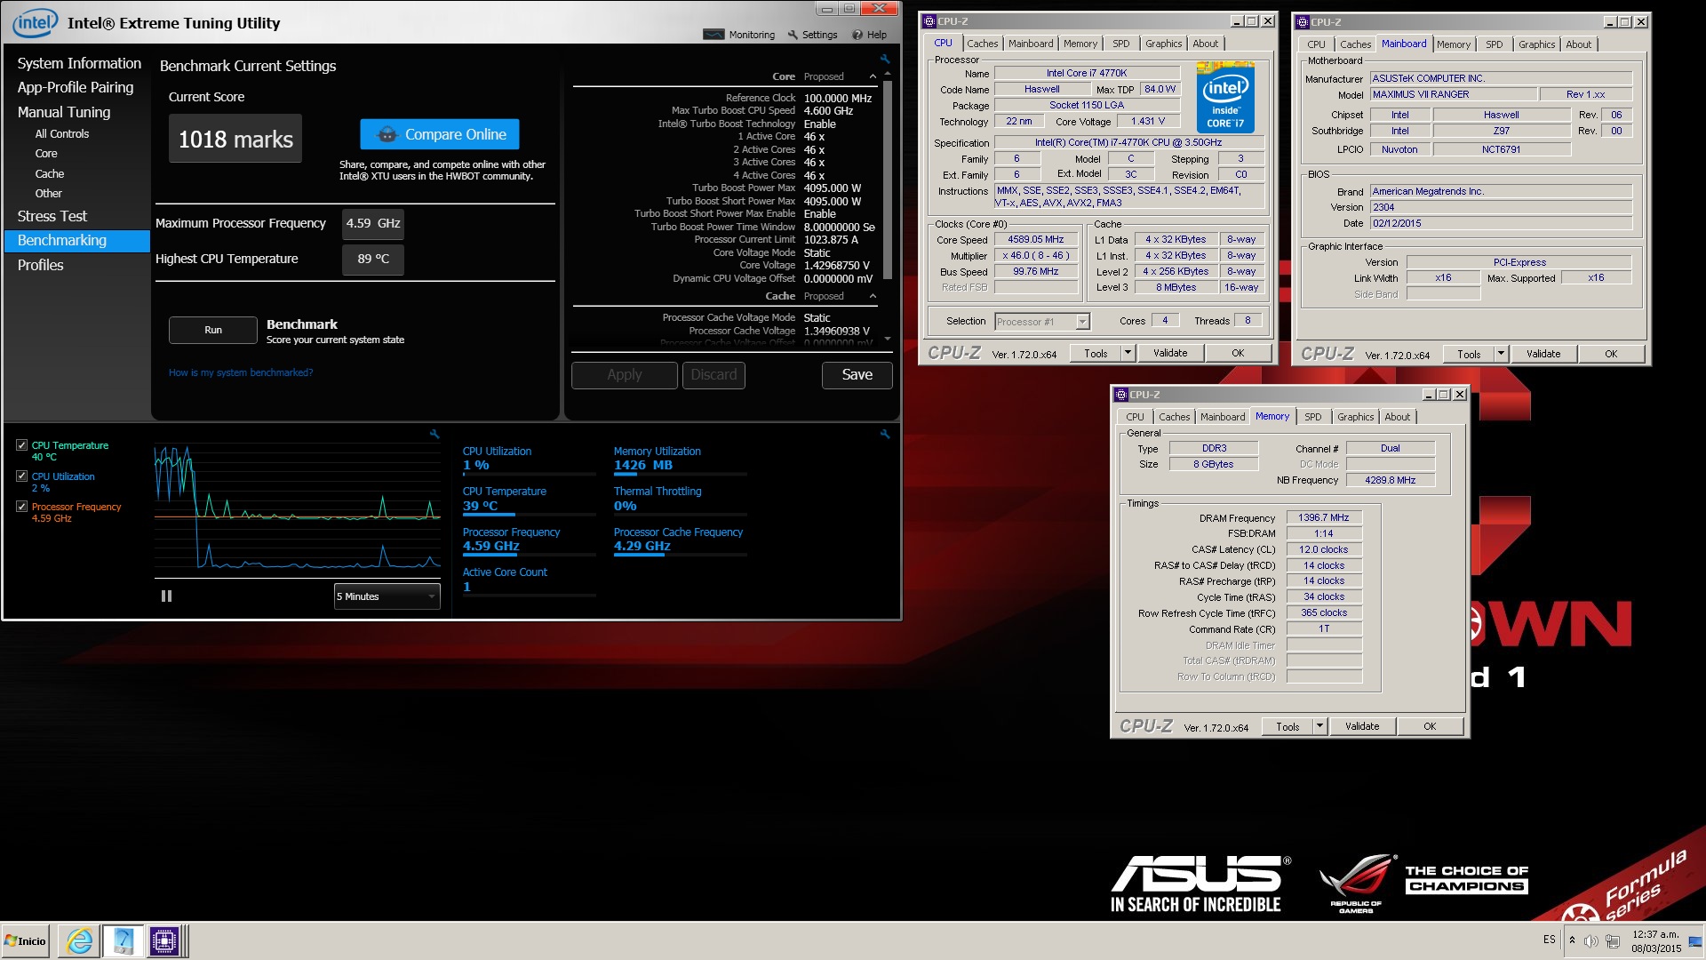Open About tab in first CPU-Z window
Screen dimensions: 1706x960
1205,44
